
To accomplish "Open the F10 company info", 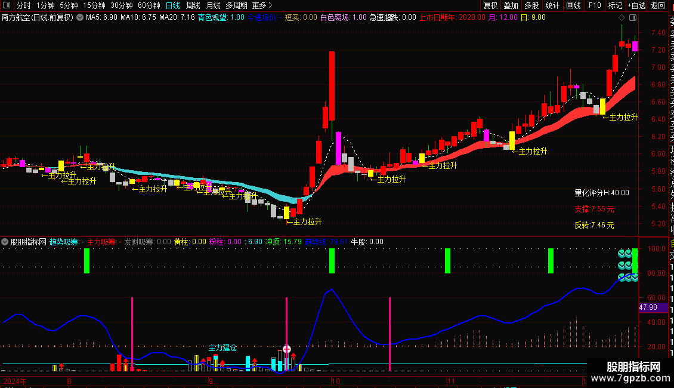I will point(595,5).
